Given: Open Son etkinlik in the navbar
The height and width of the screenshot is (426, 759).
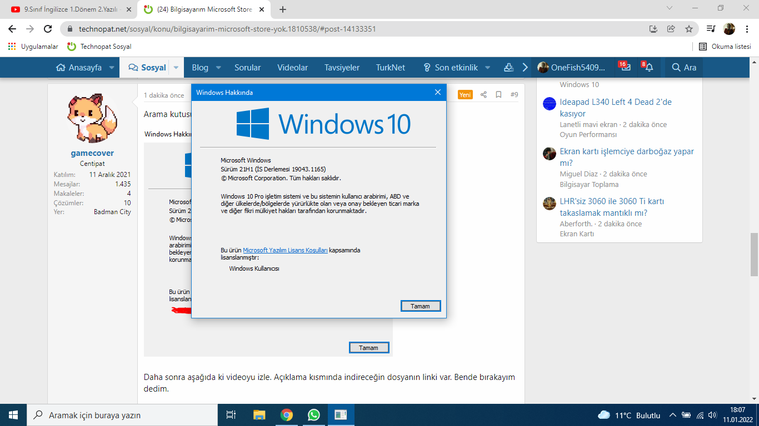Looking at the screenshot, I should 450,68.
